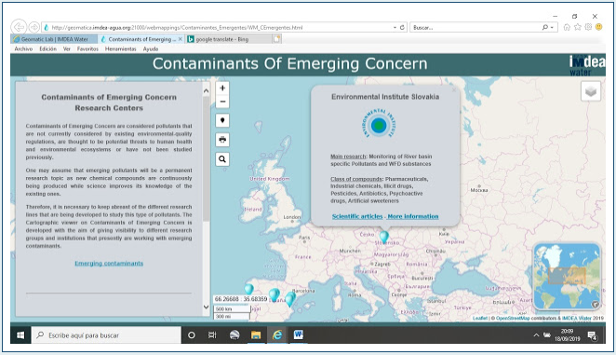Viewport: 616px width, 355px height.
Task: Open the Favoritos menu
Action: (x=87, y=49)
